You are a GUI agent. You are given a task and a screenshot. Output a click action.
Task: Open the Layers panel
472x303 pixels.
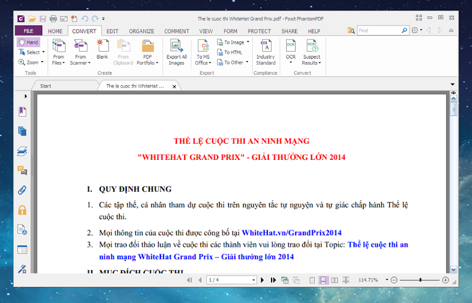[22, 151]
